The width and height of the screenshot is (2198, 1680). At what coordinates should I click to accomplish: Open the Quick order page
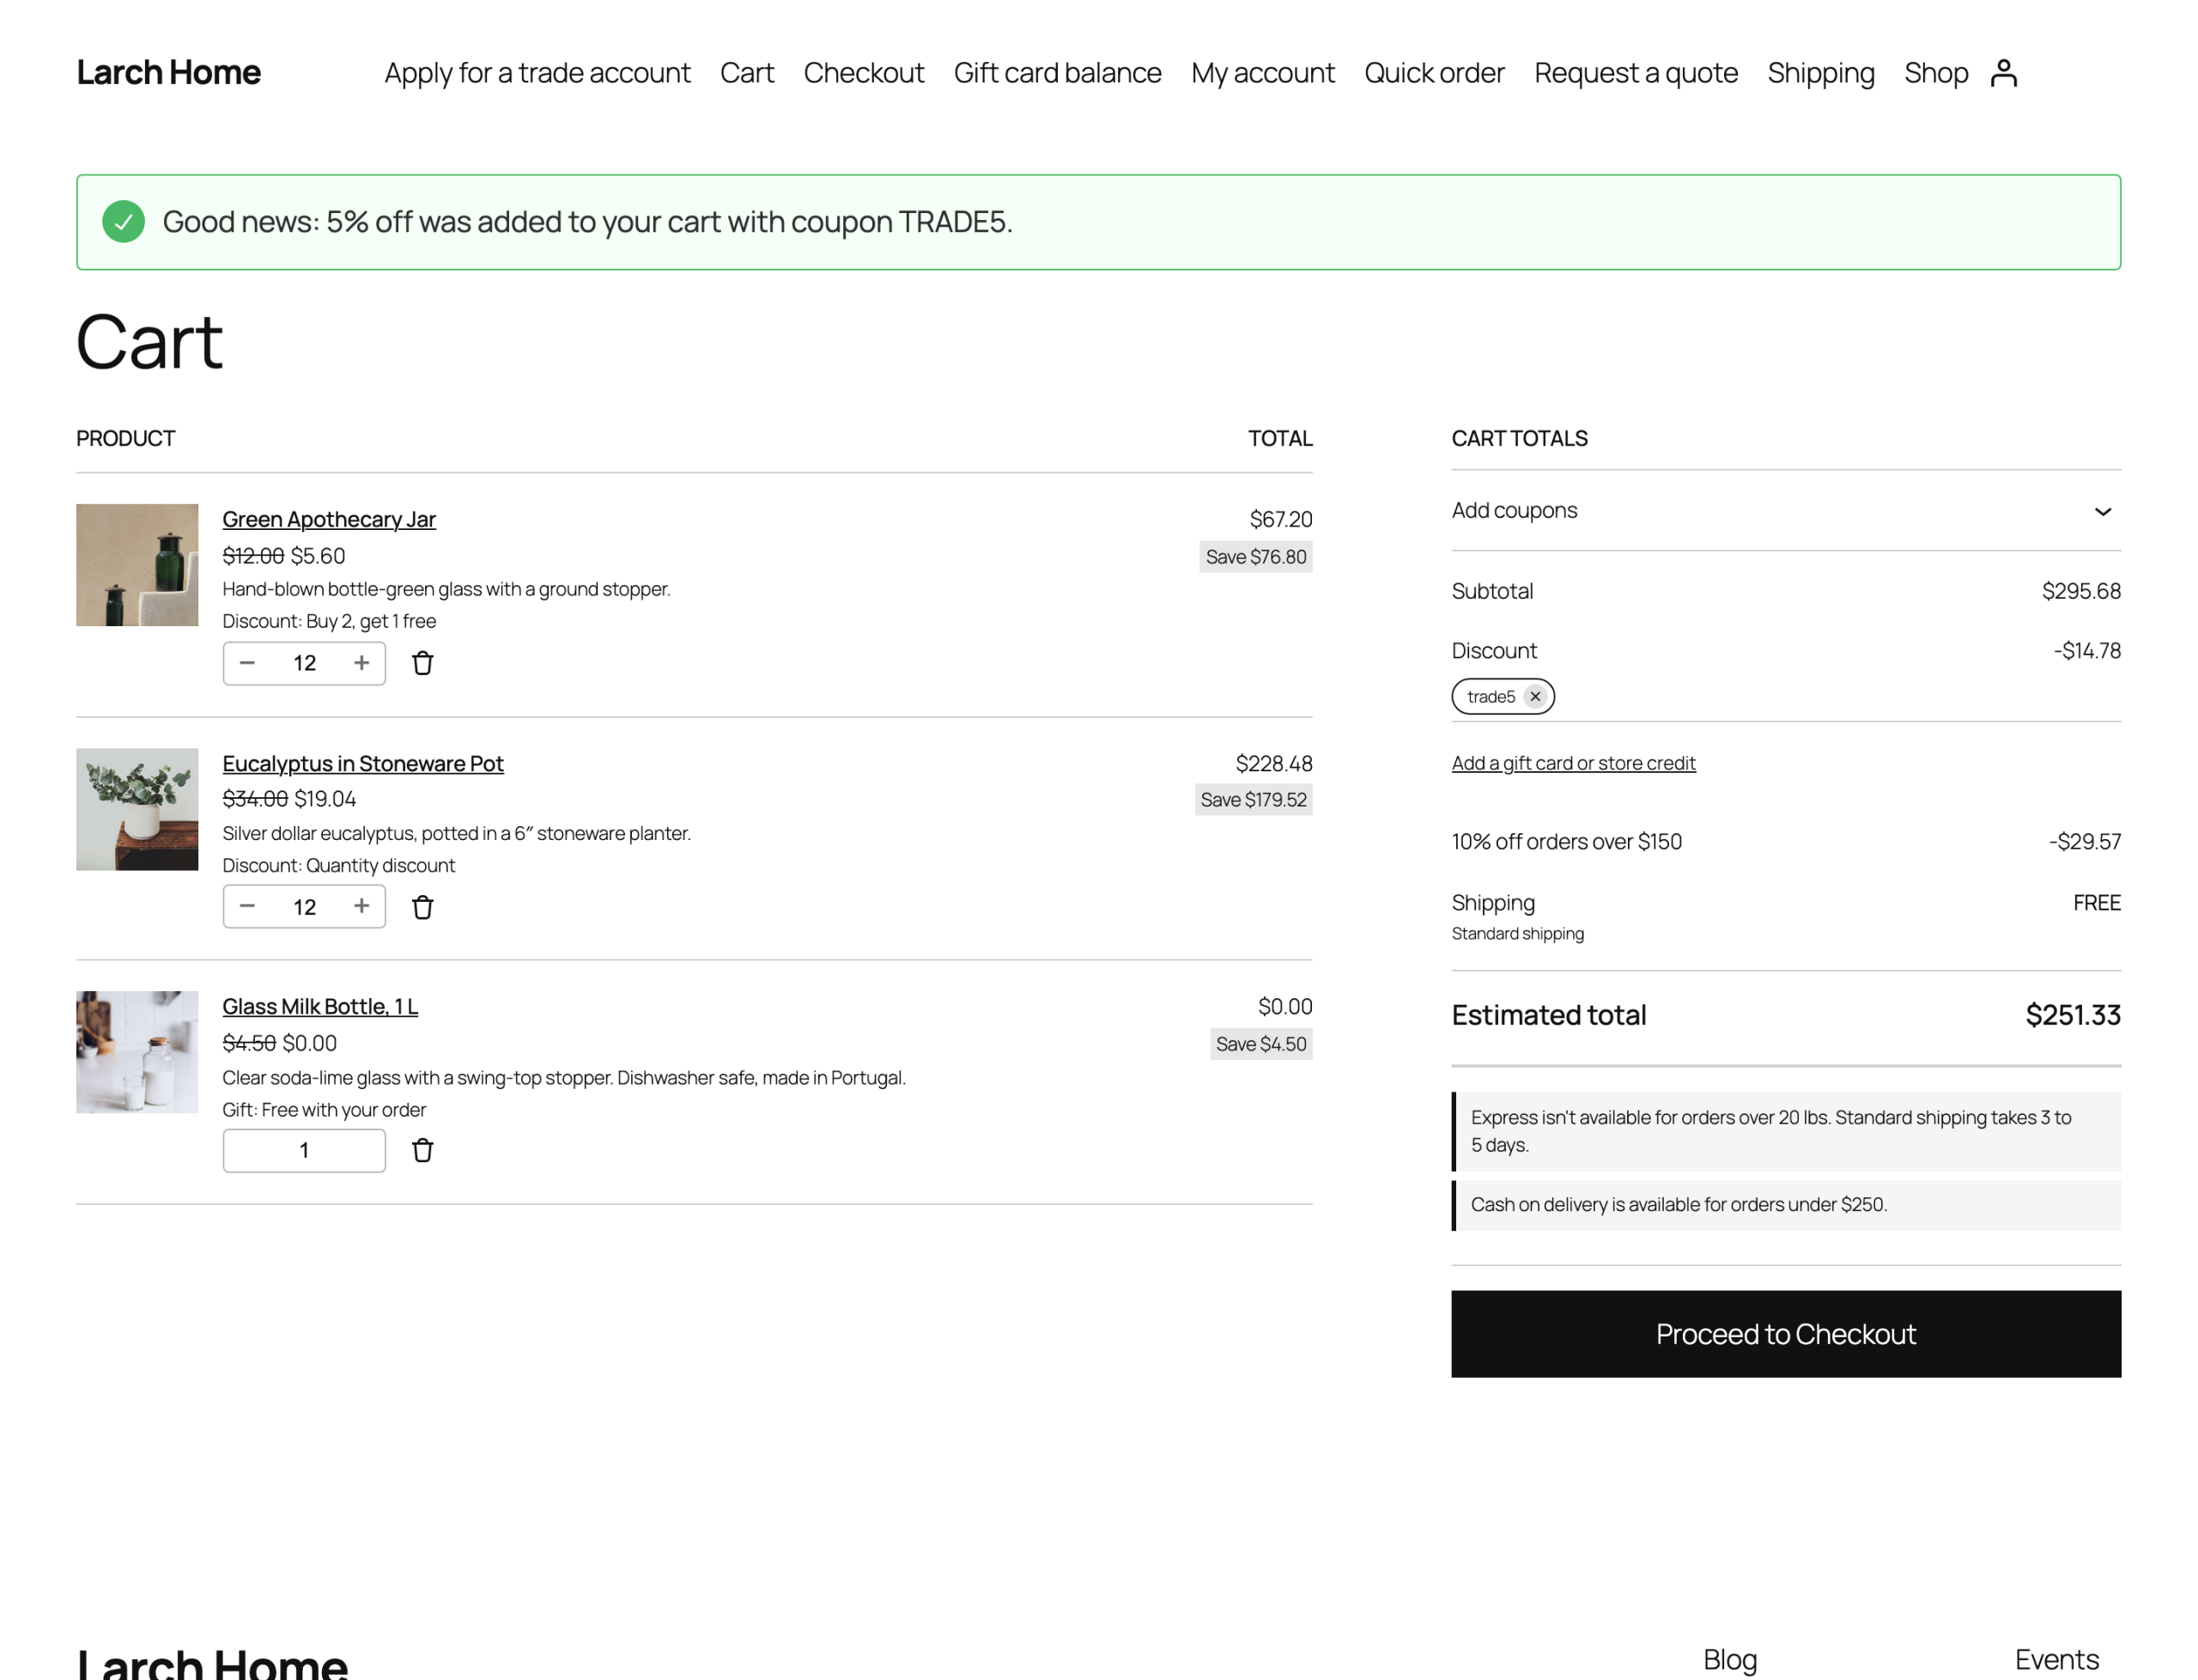coord(1435,73)
